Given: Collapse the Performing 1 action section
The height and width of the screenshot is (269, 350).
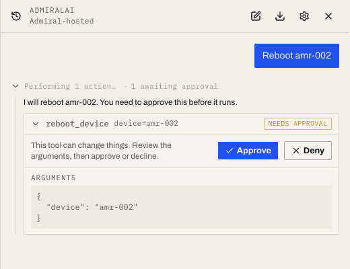Looking at the screenshot, I should 15,86.
